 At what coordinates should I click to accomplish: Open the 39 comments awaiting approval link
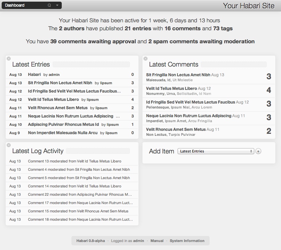pos(93,42)
